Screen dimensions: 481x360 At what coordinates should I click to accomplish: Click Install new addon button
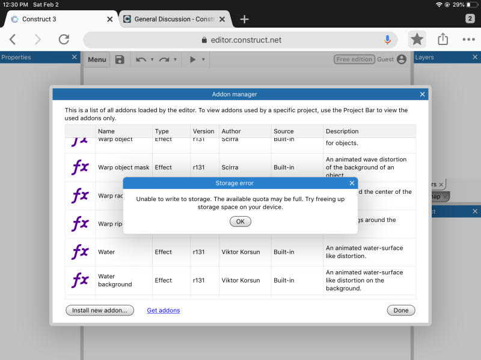[100, 310]
